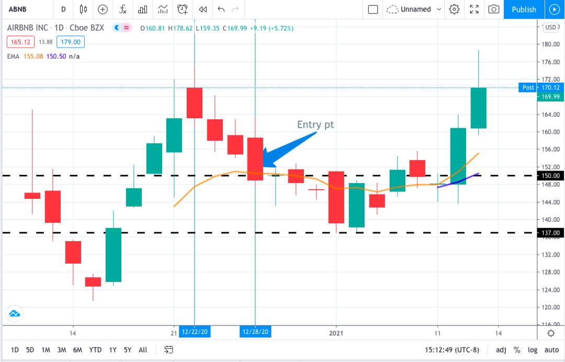Open the time axis settings gear
This screenshot has width=565, height=362.
coord(551,333)
